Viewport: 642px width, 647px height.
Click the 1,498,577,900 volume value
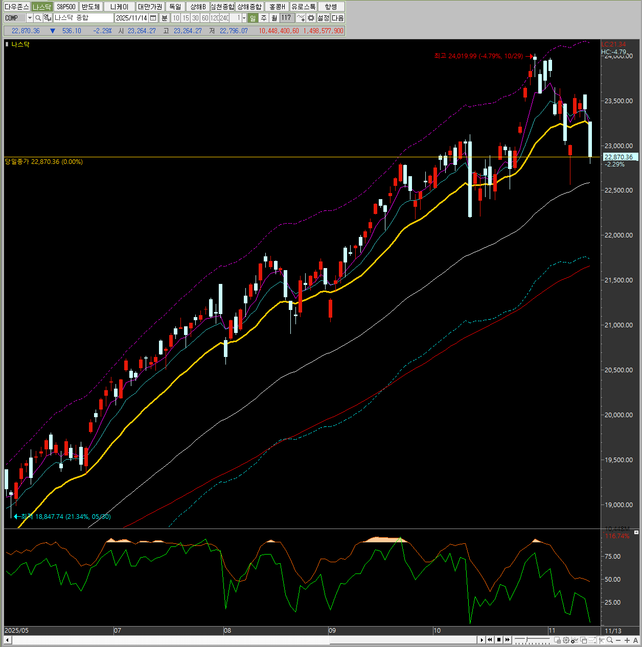323,31
